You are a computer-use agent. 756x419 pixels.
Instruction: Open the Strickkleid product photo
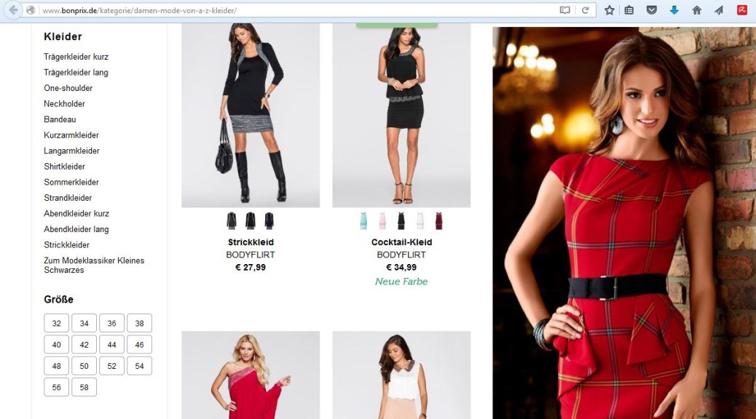point(251,116)
